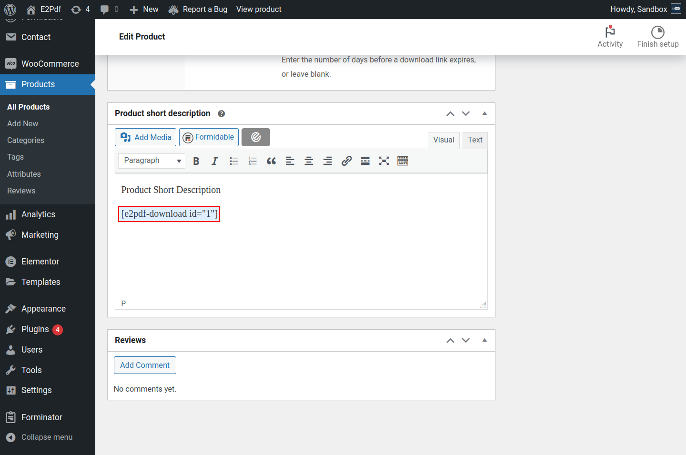The height and width of the screenshot is (455, 686).
Task: Click the insert/edit link icon
Action: tap(346, 161)
